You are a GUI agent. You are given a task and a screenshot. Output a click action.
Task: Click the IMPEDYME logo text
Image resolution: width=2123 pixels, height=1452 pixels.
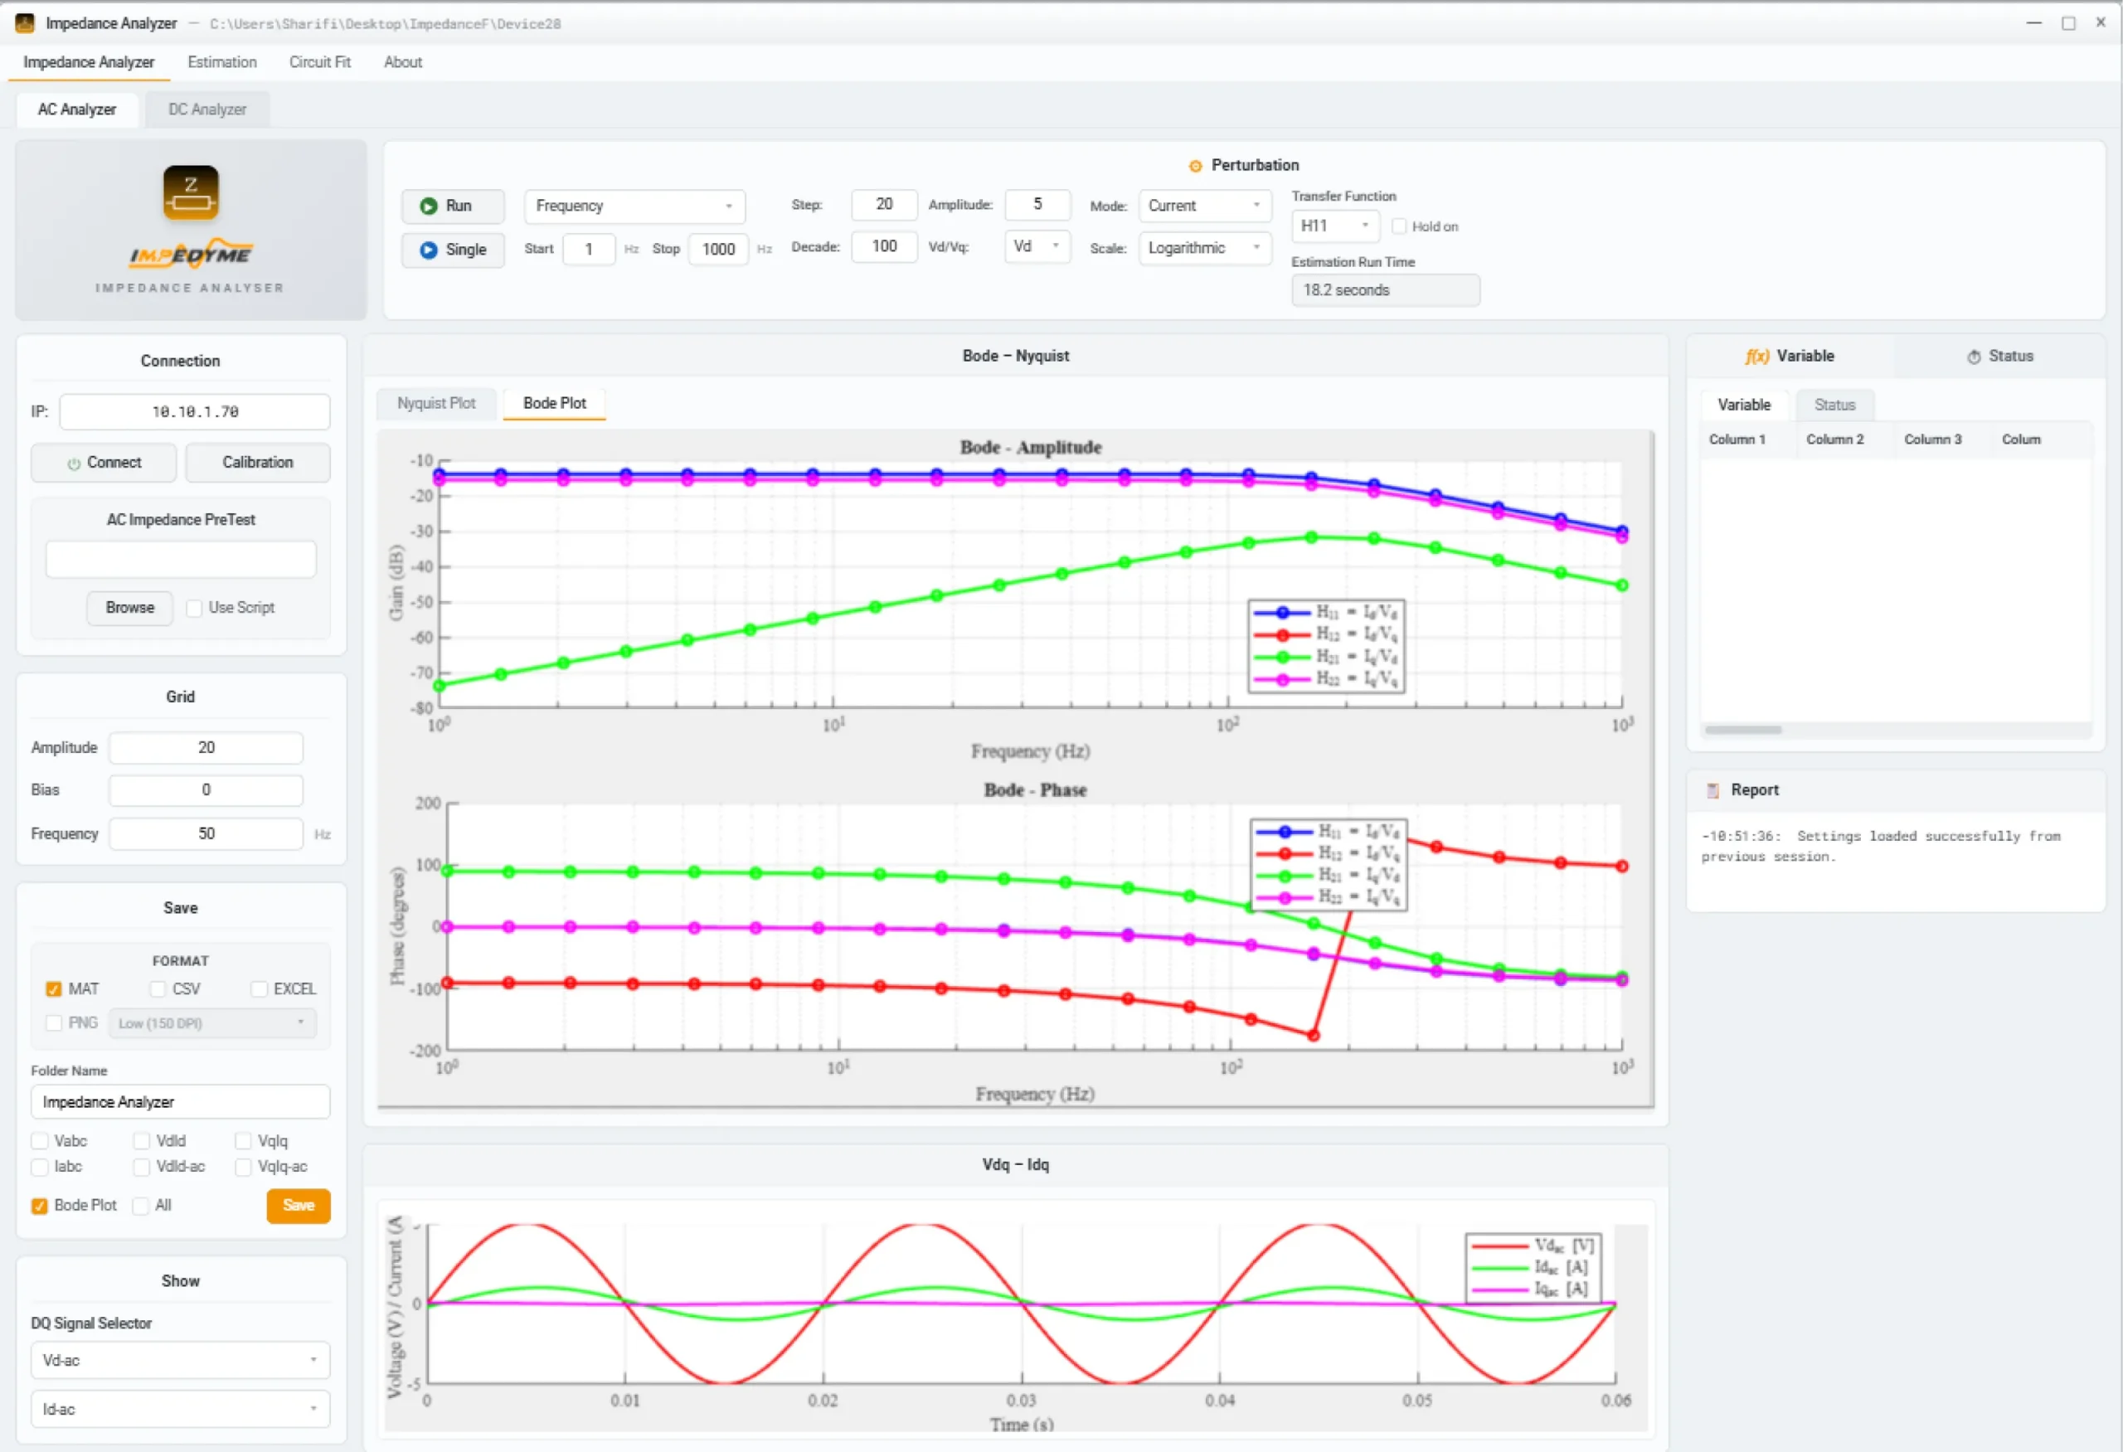pos(191,255)
